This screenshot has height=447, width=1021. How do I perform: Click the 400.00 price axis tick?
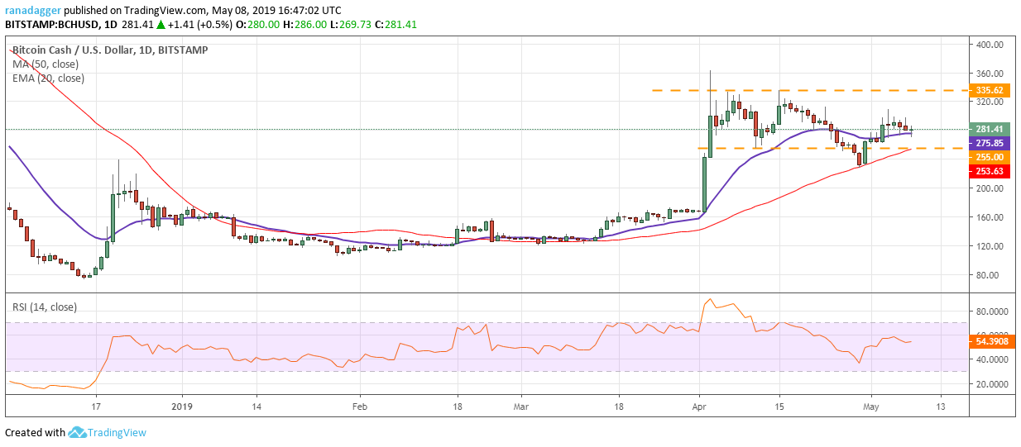[990, 45]
